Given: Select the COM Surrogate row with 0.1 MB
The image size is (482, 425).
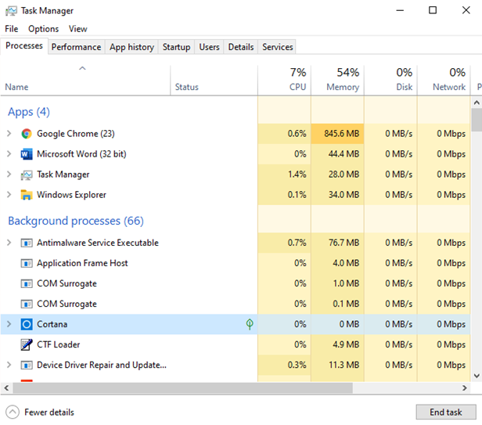Looking at the screenshot, I should (x=236, y=304).
